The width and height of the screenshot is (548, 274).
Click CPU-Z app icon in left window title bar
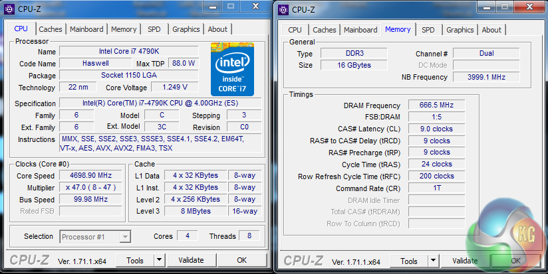9,9
